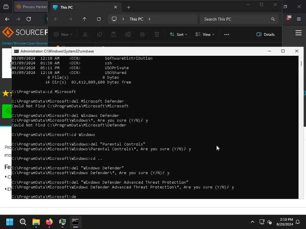Image resolution: width=306 pixels, height=229 pixels.
Task: Close the This PC Explorer tab
Action: pos(116,7)
